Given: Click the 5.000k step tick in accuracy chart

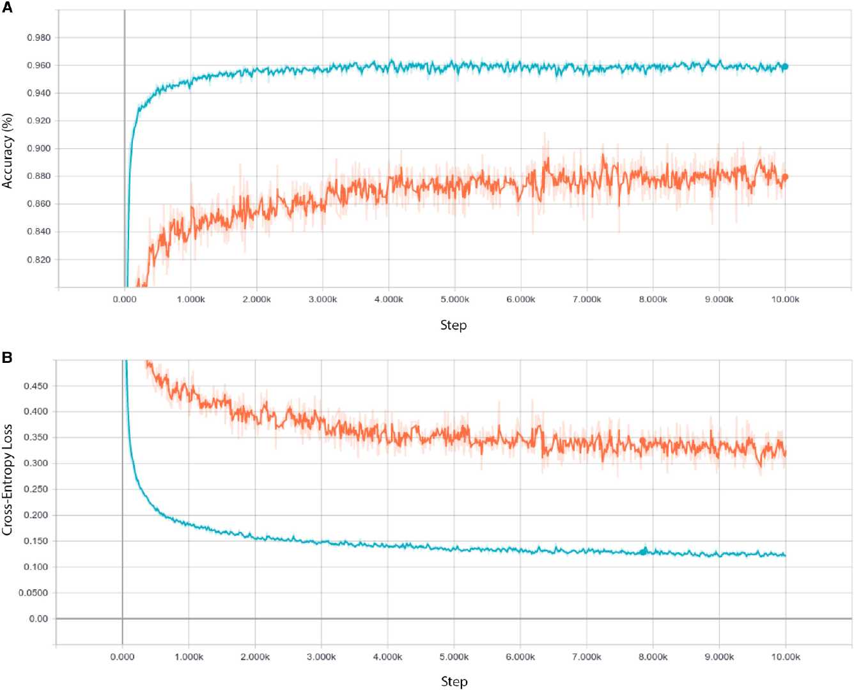Looking at the screenshot, I should pyautogui.click(x=454, y=299).
